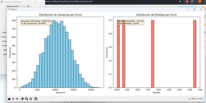Close the Simulador Monte Carlo window
Viewport: 206px width, 103px height.
(42, 2)
